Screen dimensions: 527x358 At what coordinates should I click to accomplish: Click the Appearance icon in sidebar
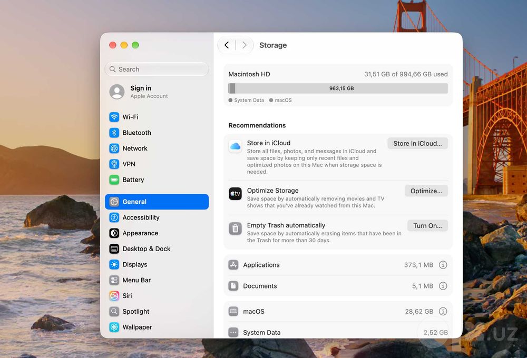[114, 233]
